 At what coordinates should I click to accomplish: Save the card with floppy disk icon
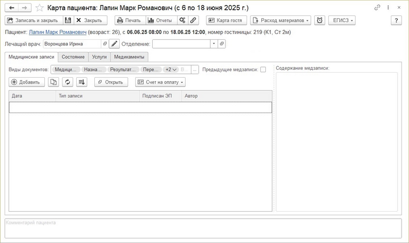click(68, 20)
